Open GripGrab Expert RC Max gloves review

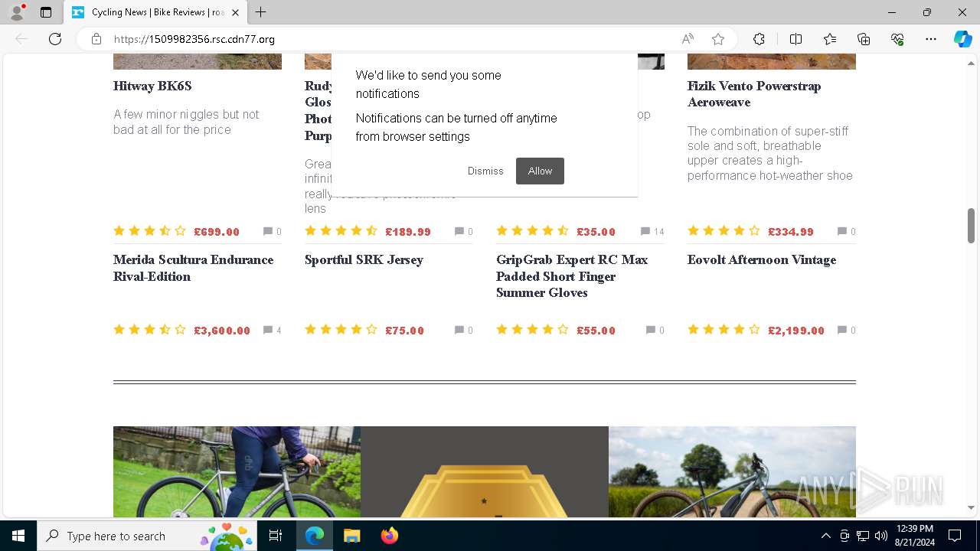click(572, 276)
